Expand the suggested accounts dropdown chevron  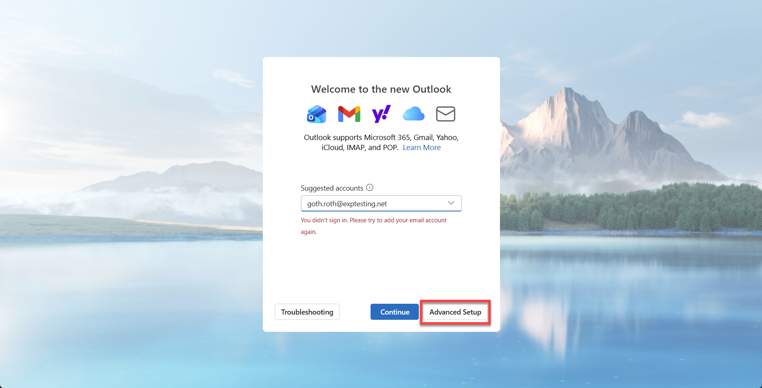click(451, 203)
